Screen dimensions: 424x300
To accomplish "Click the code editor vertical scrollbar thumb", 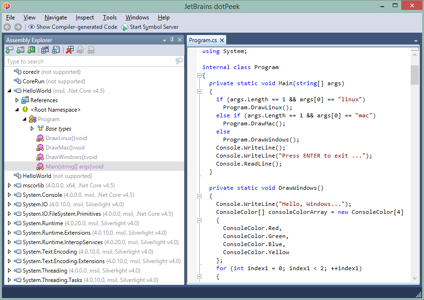I will click(x=415, y=75).
